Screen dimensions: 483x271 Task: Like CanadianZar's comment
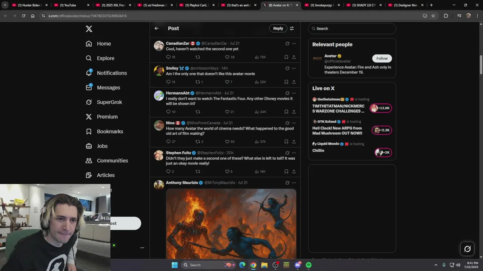tap(227, 57)
